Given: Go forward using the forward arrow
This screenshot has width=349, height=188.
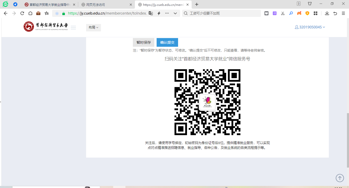Looking at the screenshot, I should 14,13.
